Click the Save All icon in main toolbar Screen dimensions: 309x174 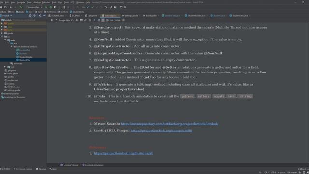pyautogui.click(x=1, y=7)
